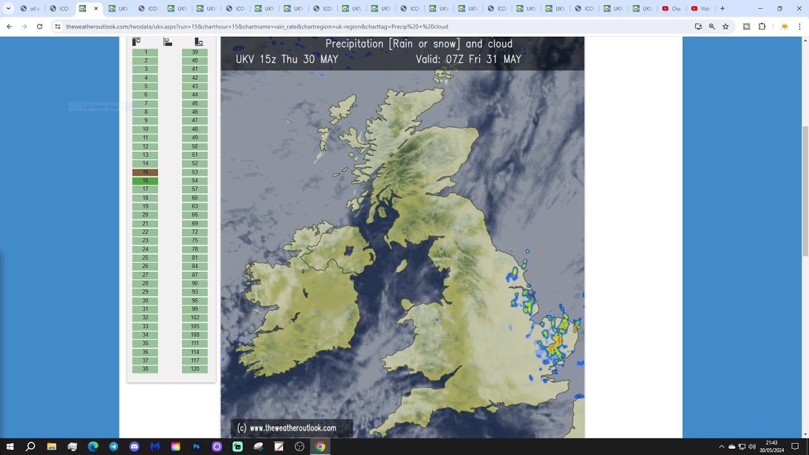Select forecast hour 16
The height and width of the screenshot is (455, 809).
point(145,181)
